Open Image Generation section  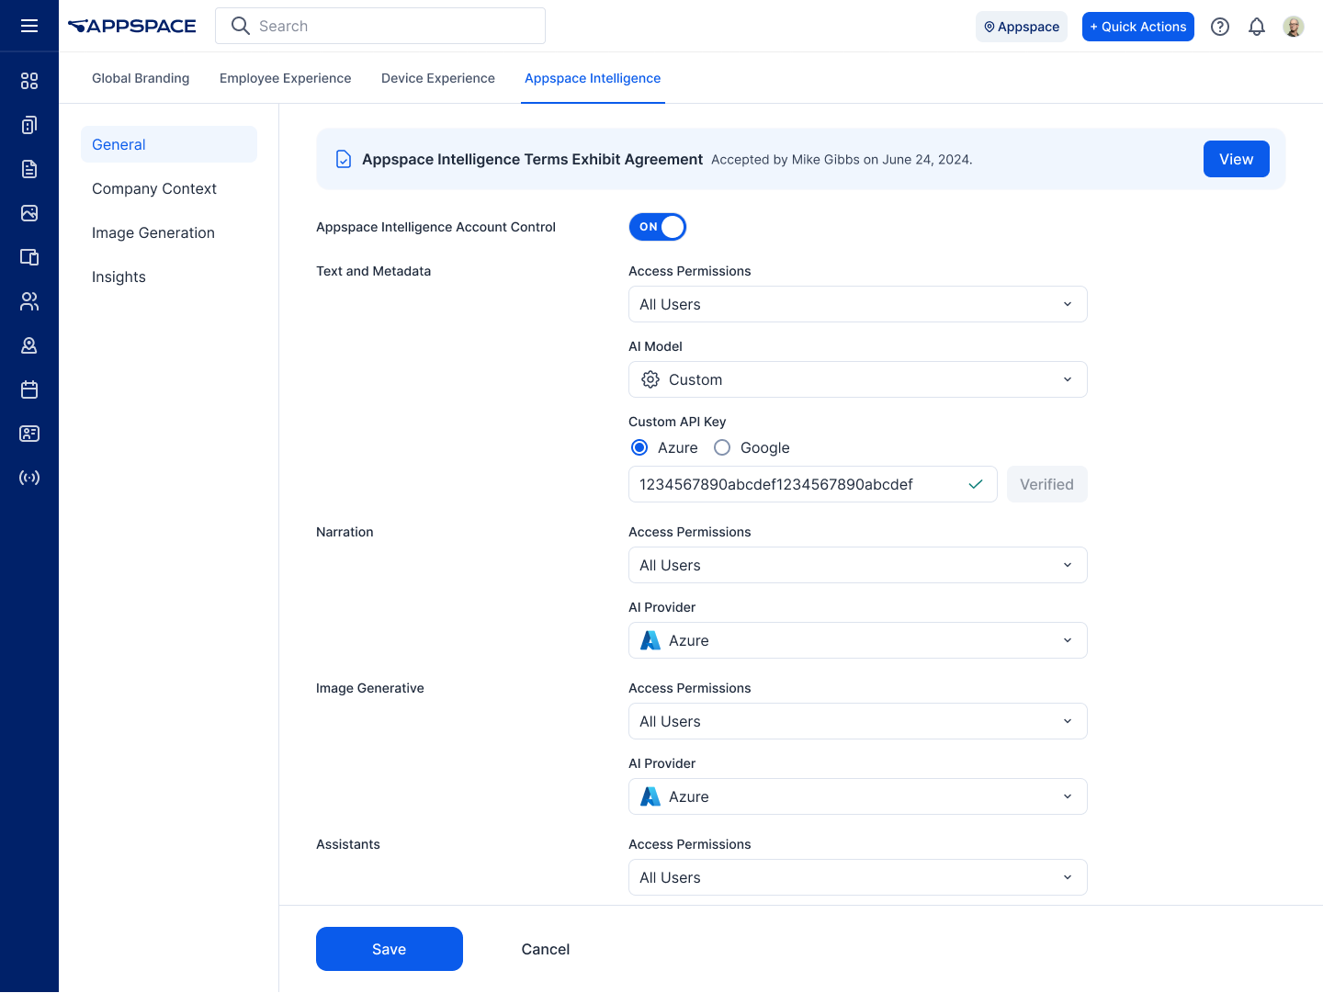[x=169, y=232]
